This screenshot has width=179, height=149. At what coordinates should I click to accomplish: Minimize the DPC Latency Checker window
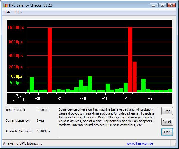(154, 5)
